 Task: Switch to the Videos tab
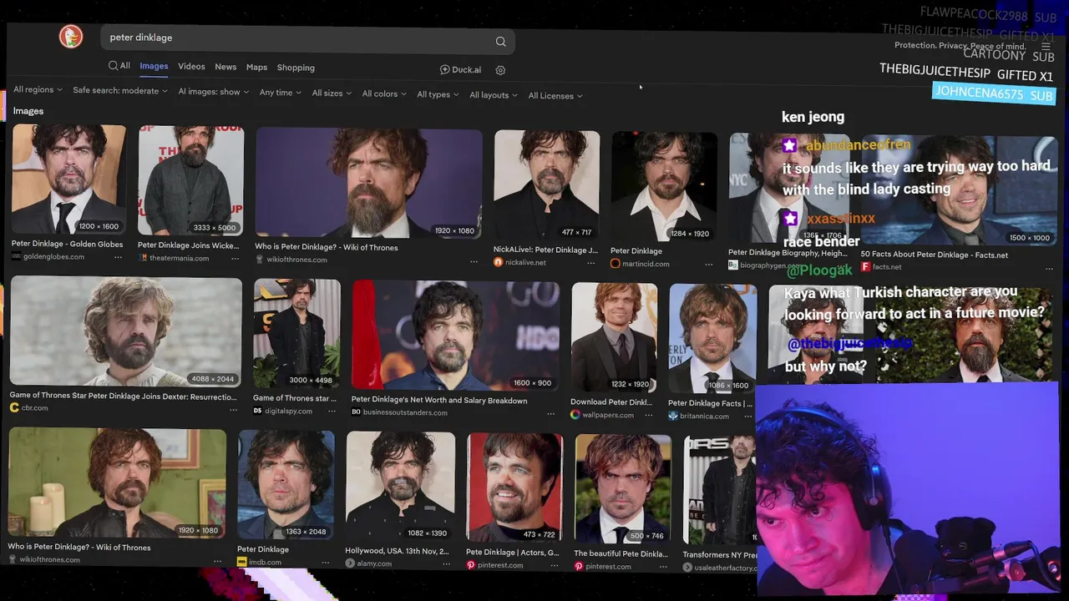tap(191, 66)
